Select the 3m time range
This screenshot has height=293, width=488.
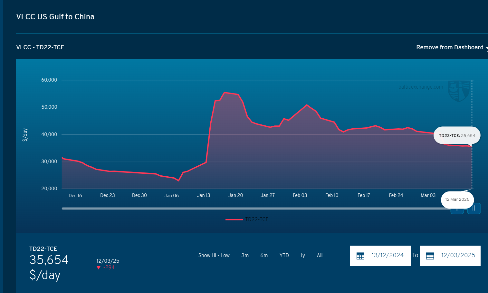click(x=245, y=255)
